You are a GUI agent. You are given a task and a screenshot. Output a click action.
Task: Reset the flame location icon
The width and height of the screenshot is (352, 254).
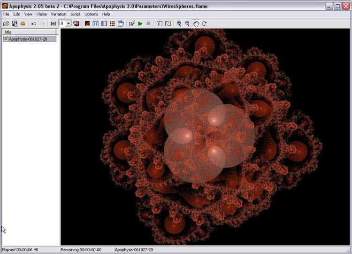[x=53, y=23]
